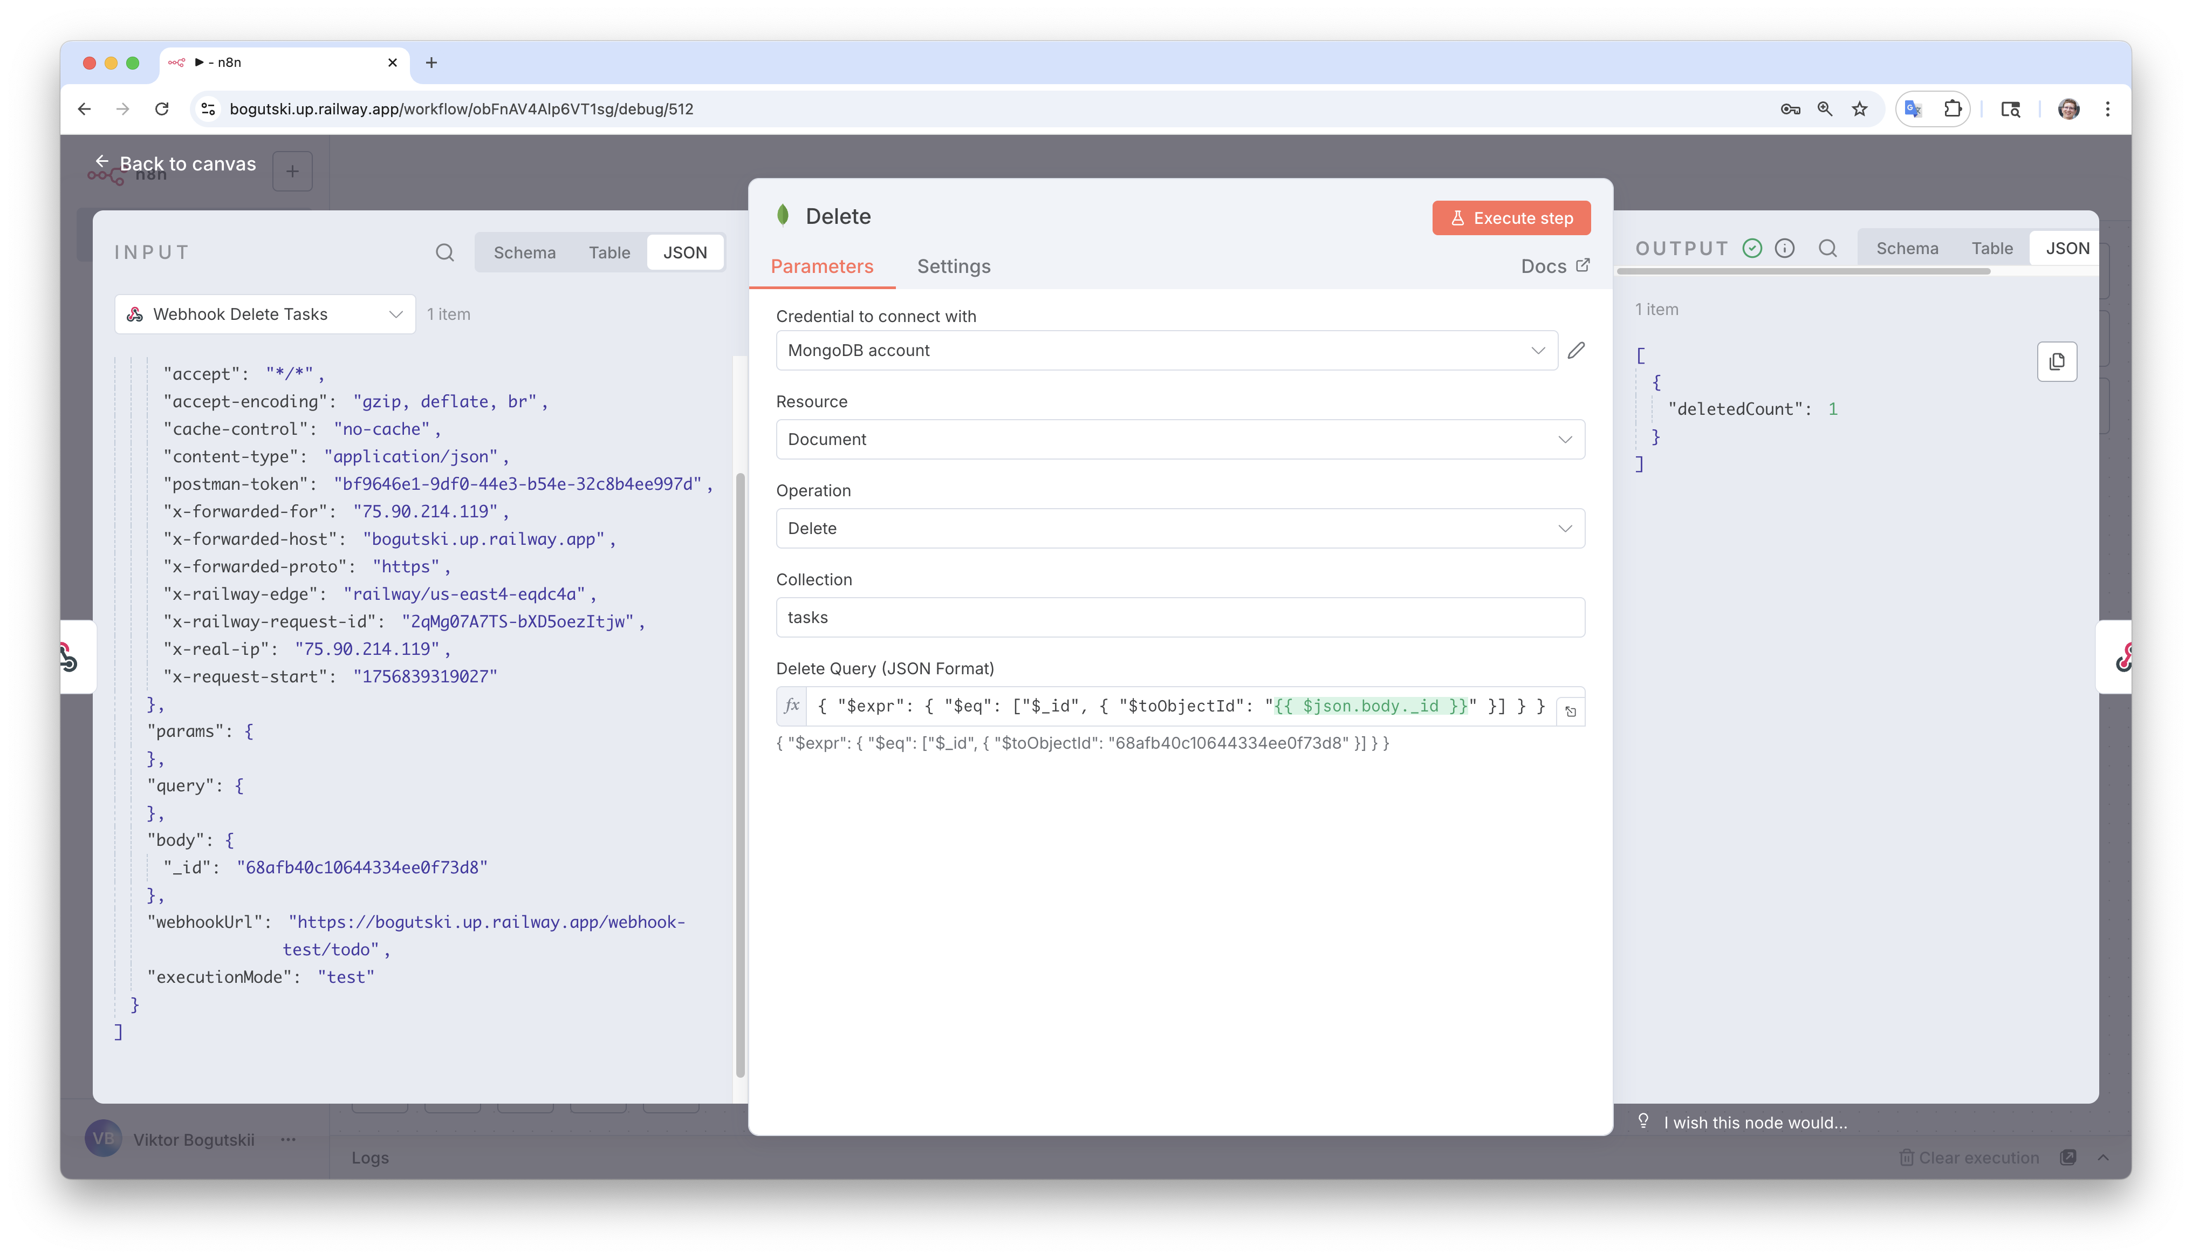The image size is (2192, 1259).
Task: Select the input JSON tab
Action: (x=684, y=252)
